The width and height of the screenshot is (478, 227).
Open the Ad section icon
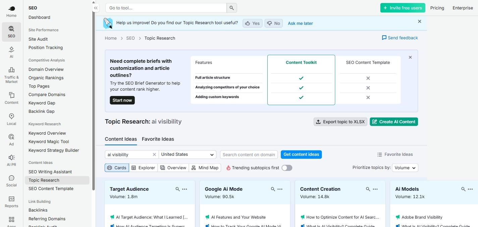pos(11,140)
